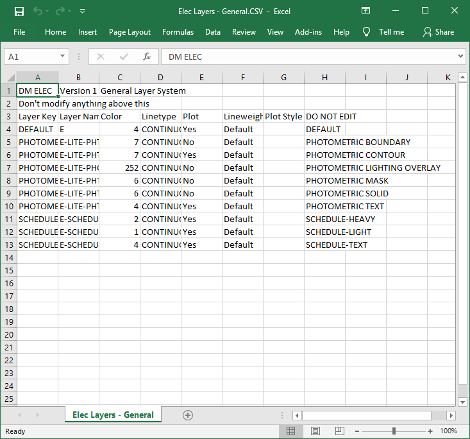Open the Page Layout tab
The image size is (470, 439).
pos(130,32)
